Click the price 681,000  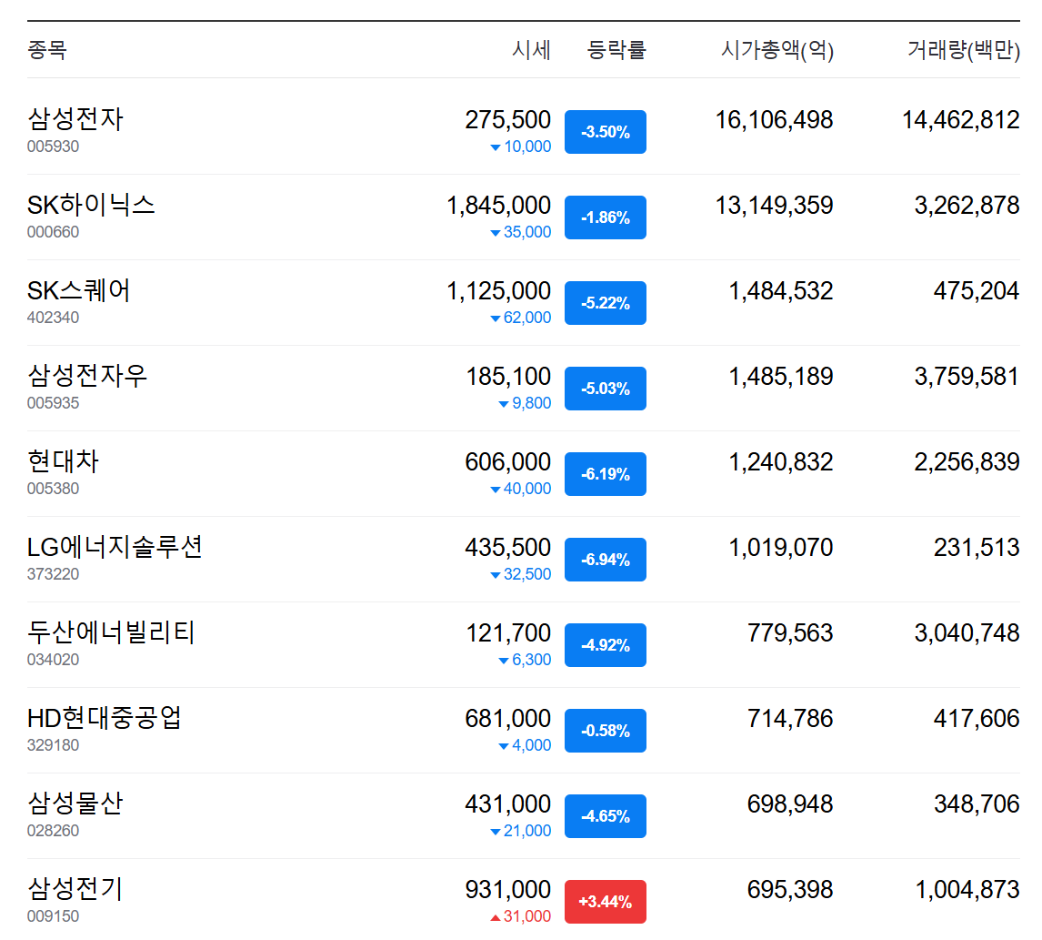click(x=507, y=719)
